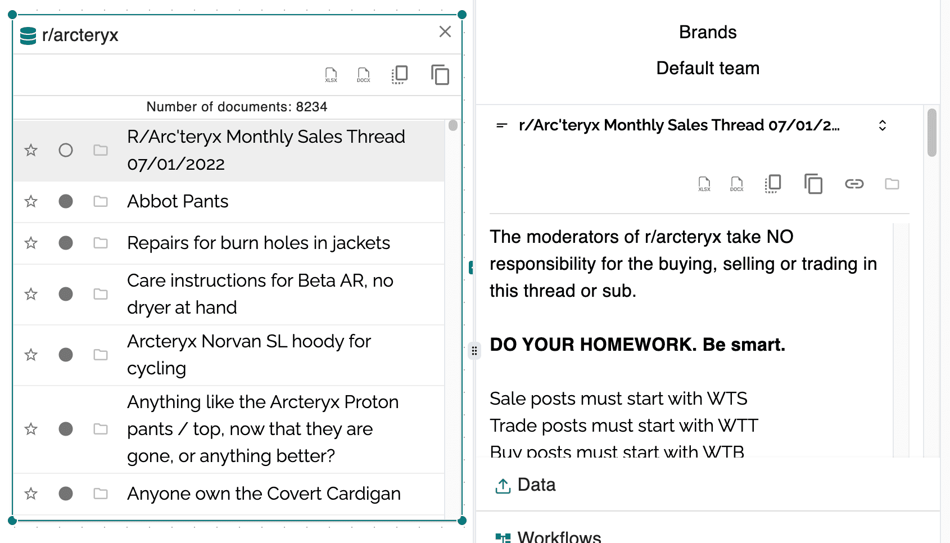Star Arcteryx Norvan SL hoody document
950x543 pixels.
pyautogui.click(x=31, y=355)
